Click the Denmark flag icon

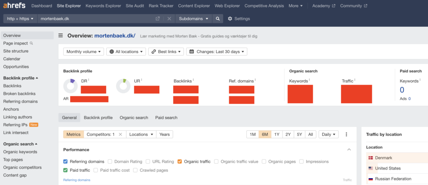tap(371, 158)
